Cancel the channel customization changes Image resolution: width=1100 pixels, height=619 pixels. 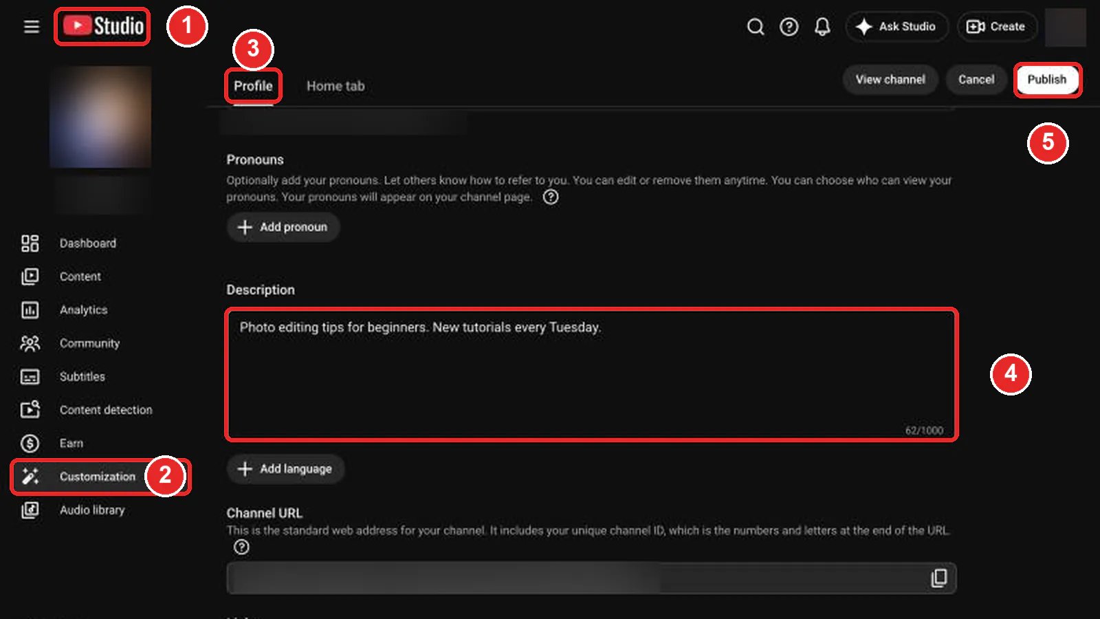tap(976, 80)
